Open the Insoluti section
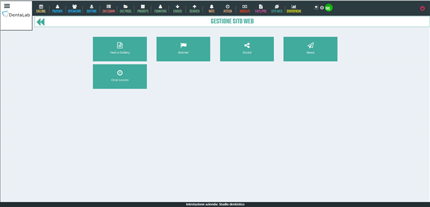 pyautogui.click(x=245, y=9)
